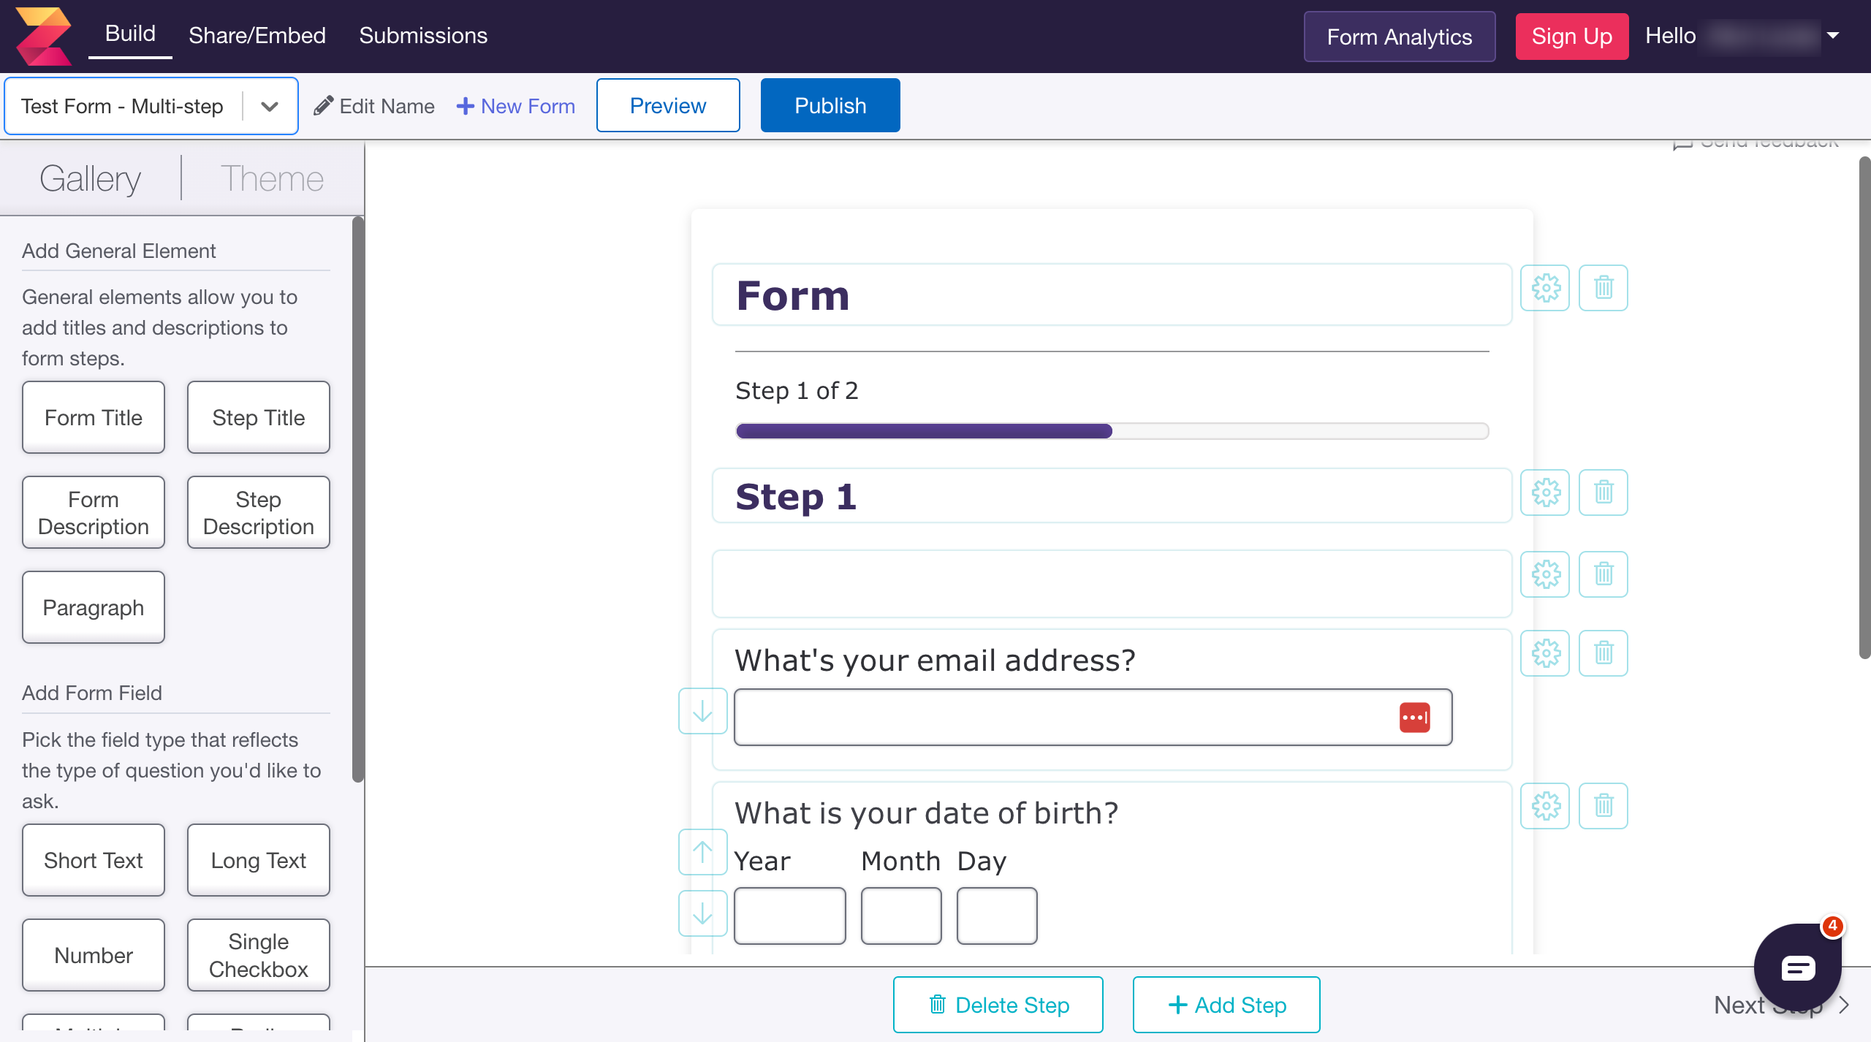The width and height of the screenshot is (1871, 1042).
Task: Delete the email address question via its trash icon
Action: coord(1604,653)
